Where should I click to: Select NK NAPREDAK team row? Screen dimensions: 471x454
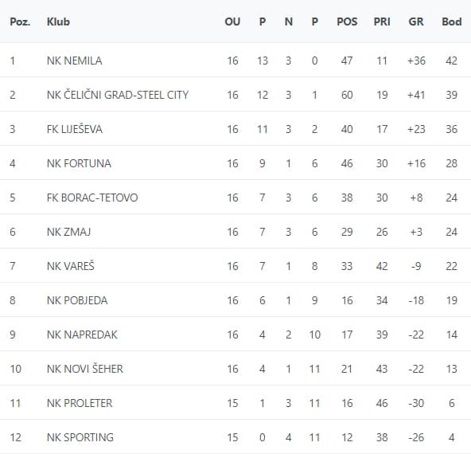[235, 335]
